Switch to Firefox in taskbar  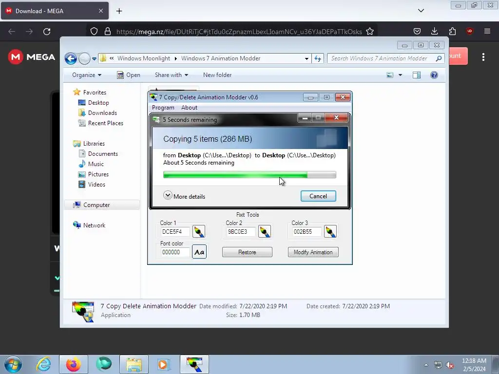click(x=73, y=364)
